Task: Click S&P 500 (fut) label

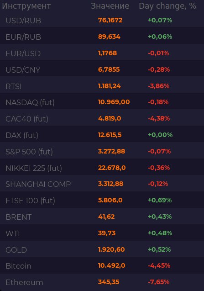Action: [29, 152]
